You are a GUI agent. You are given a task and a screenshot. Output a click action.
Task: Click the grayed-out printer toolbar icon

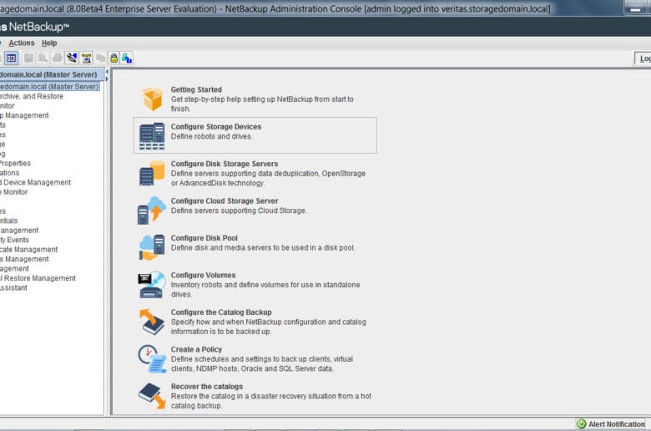(x=57, y=58)
